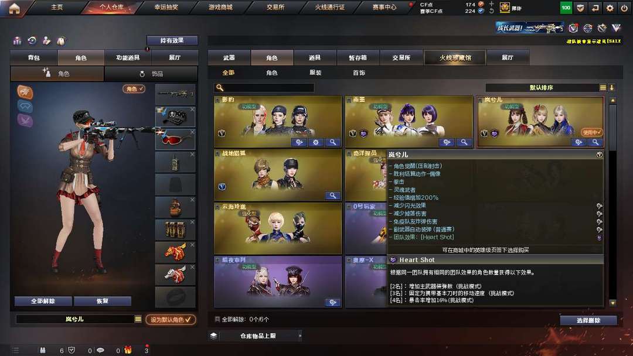Open the 游戏商城 top menu

click(x=220, y=7)
